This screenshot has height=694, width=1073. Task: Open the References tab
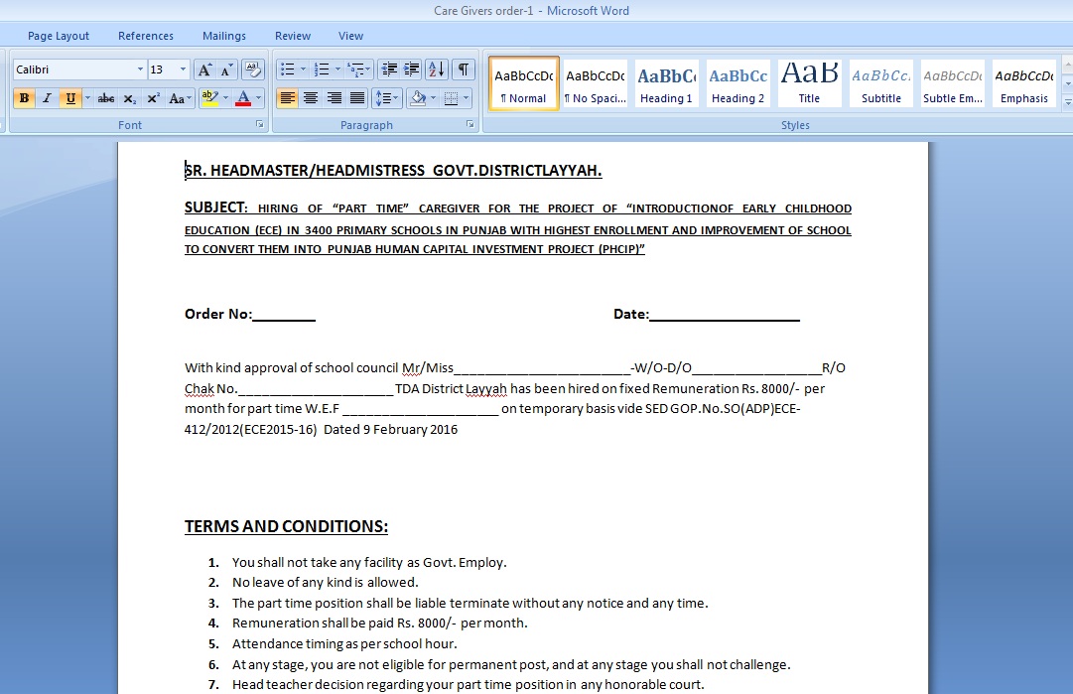(146, 36)
